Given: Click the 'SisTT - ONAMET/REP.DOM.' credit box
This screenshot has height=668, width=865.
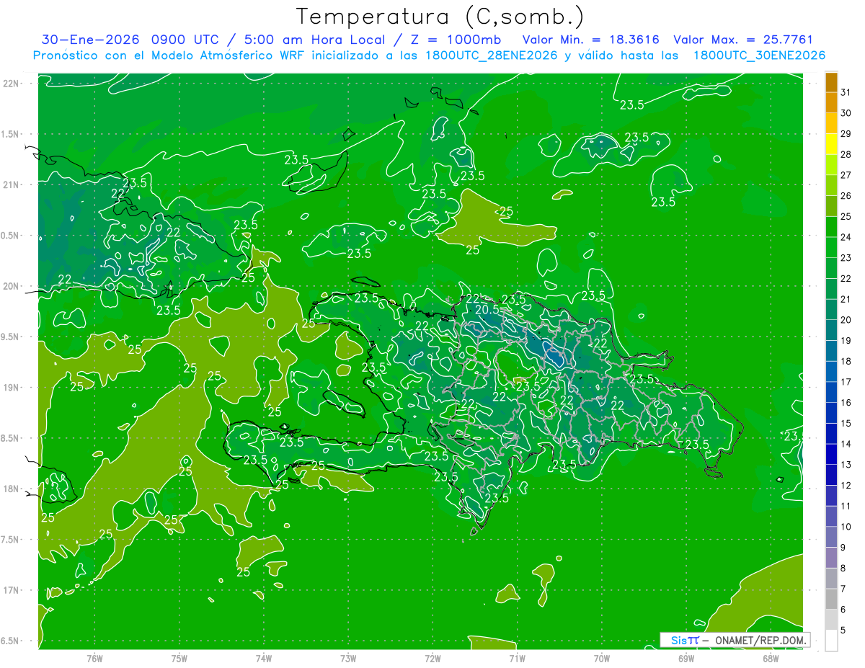Looking at the screenshot, I should point(735,640).
